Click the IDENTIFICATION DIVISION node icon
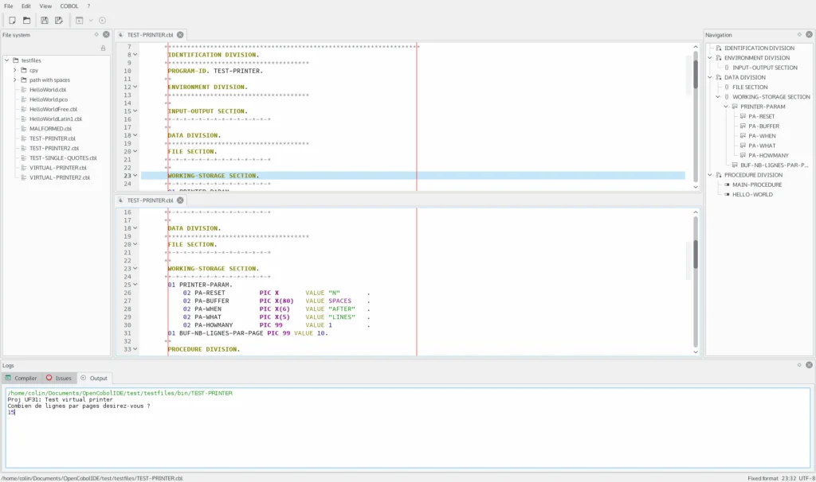This screenshot has width=816, height=482. 719,48
